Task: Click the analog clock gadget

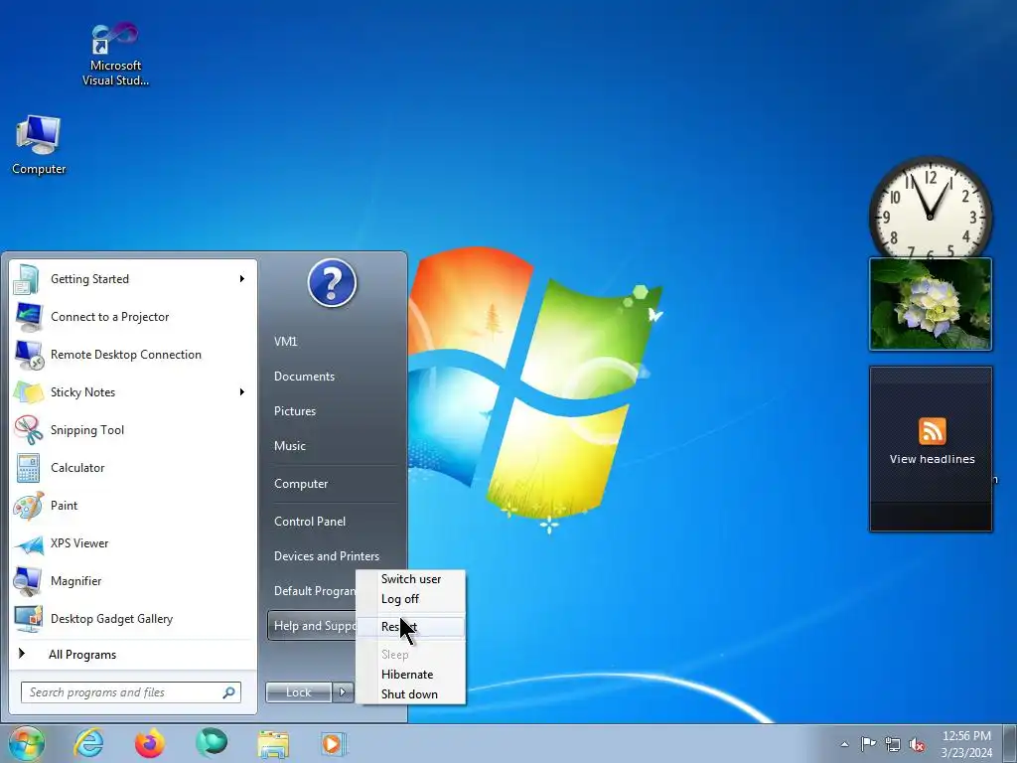Action: (x=930, y=208)
